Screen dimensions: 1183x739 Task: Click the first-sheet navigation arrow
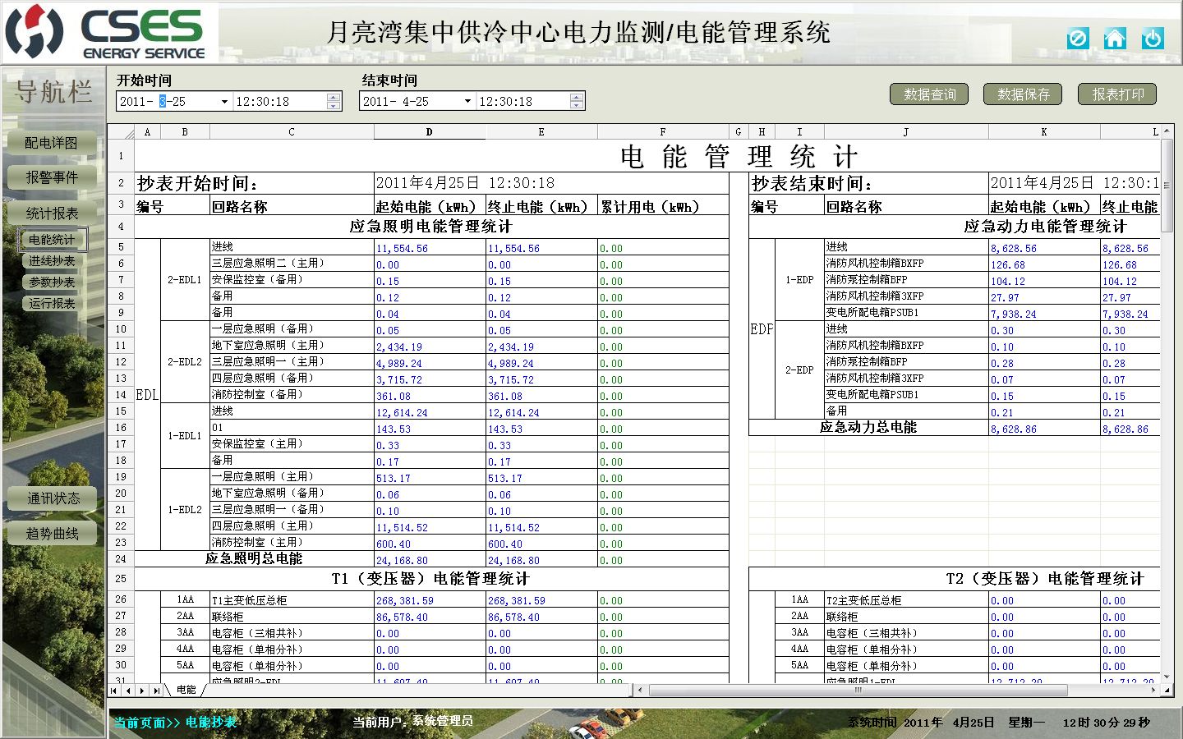114,691
